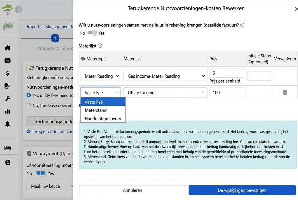The image size is (298, 200).
Task: Click price field with value 100
Action: click(227, 92)
